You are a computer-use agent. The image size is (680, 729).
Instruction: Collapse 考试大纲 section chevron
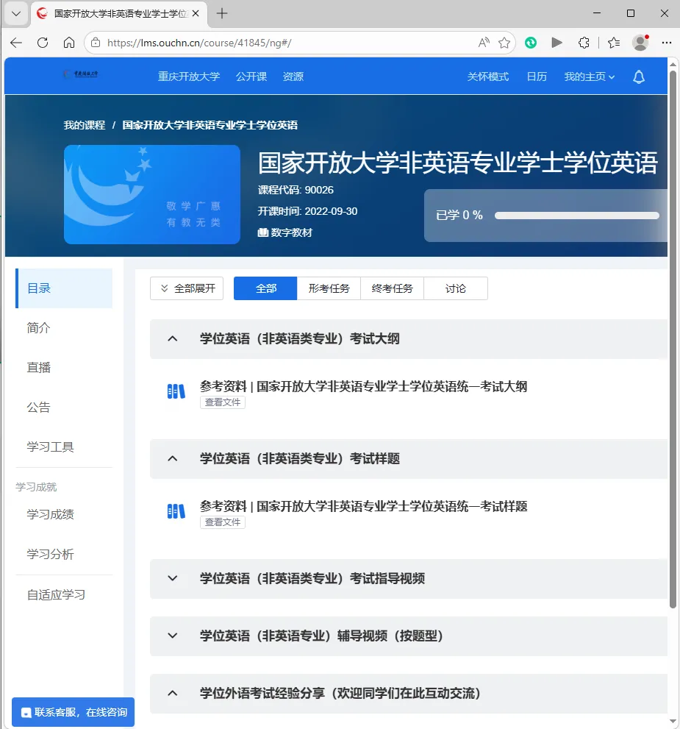coord(172,338)
